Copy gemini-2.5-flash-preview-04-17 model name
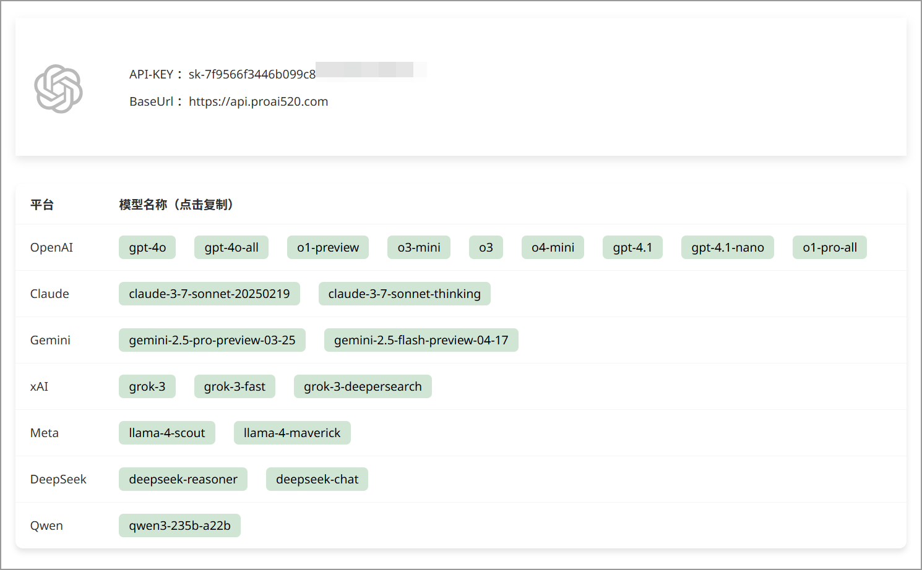Screen dimensions: 922x570 (x=421, y=340)
